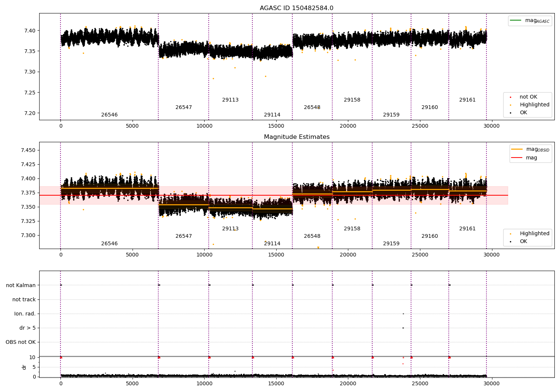Screen dimensions: 560x392
Task: Click the red 'mag' legend entry
Action: 524,158
